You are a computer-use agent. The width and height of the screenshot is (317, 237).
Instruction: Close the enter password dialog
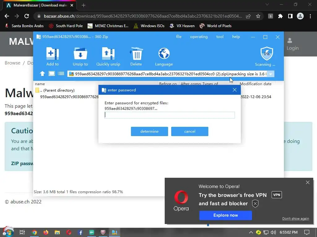click(x=235, y=90)
